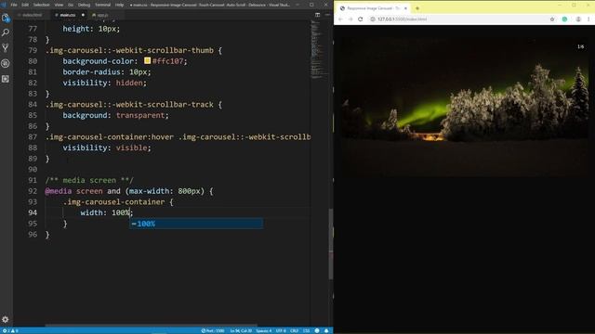Change indentation via Spaces: 4
The width and height of the screenshot is (595, 334).
(264, 330)
